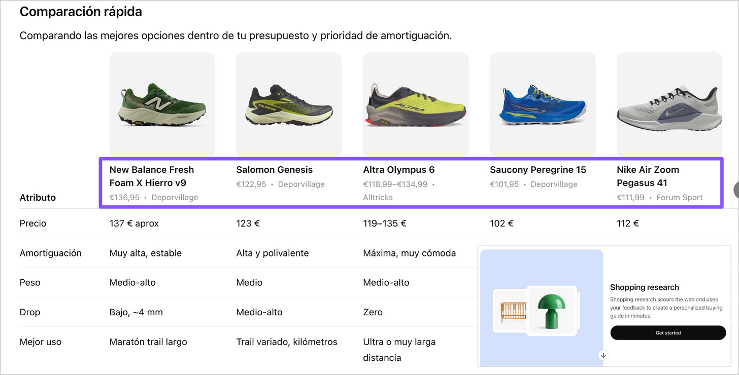
Task: Click the Precio row label
Action: coord(33,223)
